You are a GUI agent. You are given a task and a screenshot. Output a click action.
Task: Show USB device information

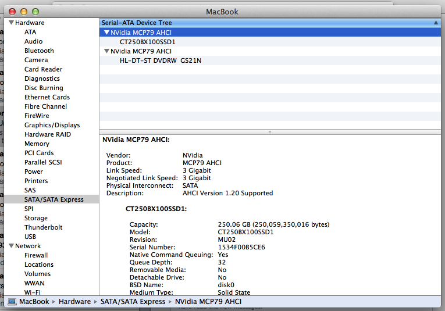(x=30, y=237)
